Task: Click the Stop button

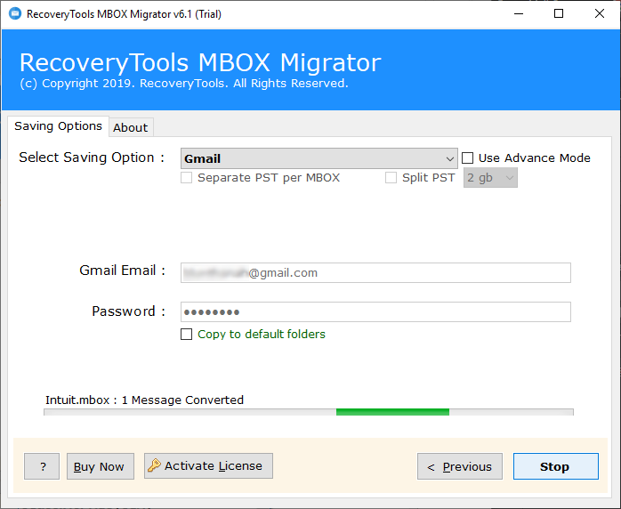Action: (x=556, y=466)
